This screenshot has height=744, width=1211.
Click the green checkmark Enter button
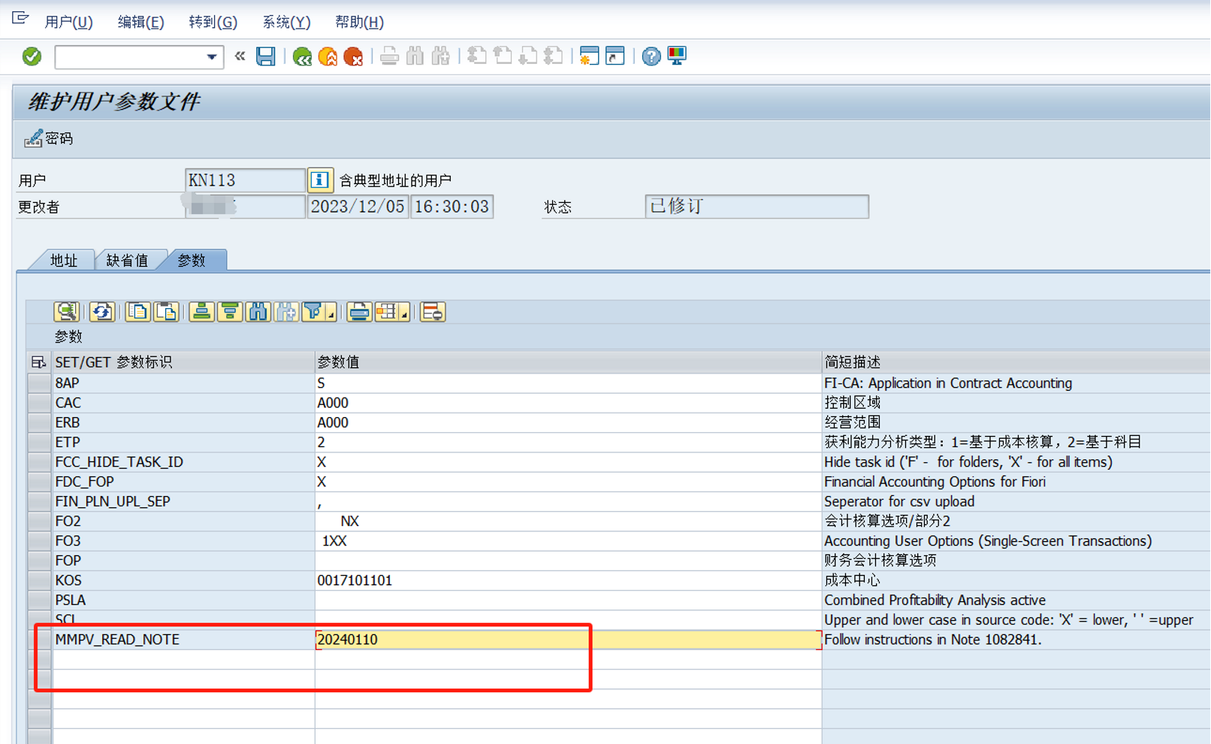click(32, 56)
